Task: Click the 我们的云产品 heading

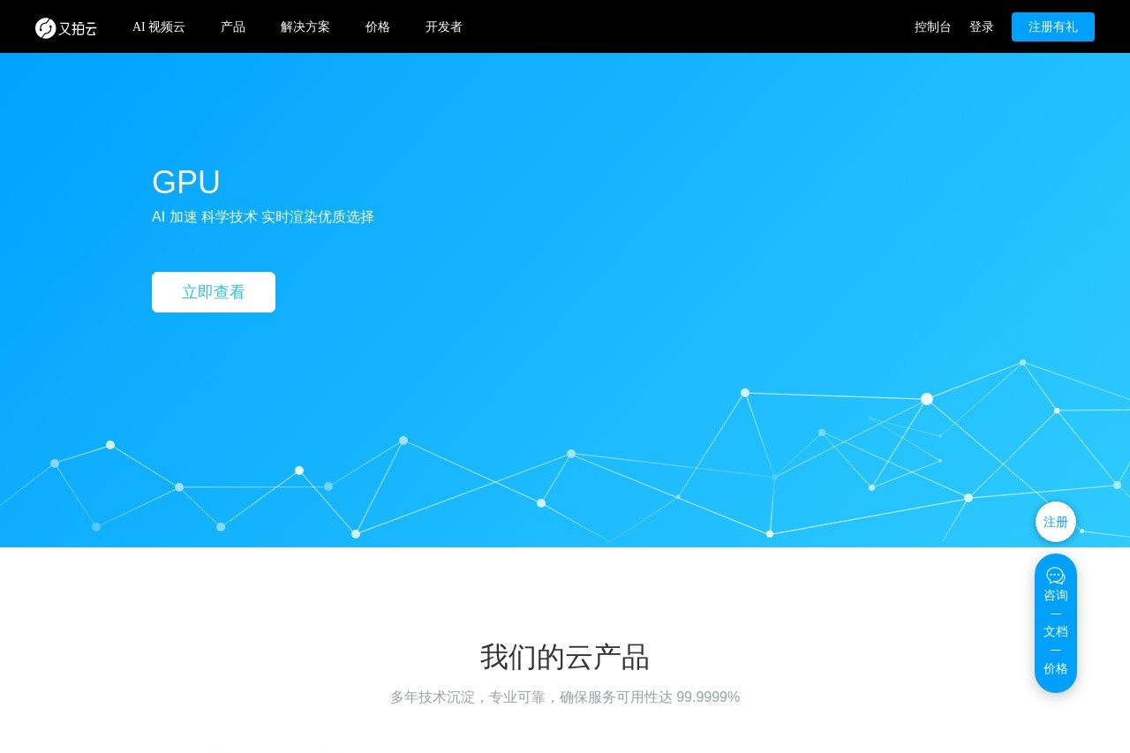Action: coord(565,657)
